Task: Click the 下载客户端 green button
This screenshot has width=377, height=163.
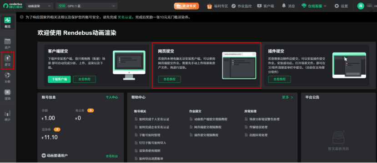Action: click(60, 79)
